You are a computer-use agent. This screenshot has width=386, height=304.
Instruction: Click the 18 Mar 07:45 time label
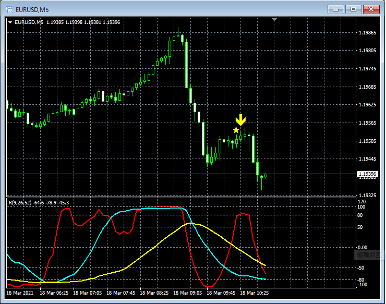point(120,293)
